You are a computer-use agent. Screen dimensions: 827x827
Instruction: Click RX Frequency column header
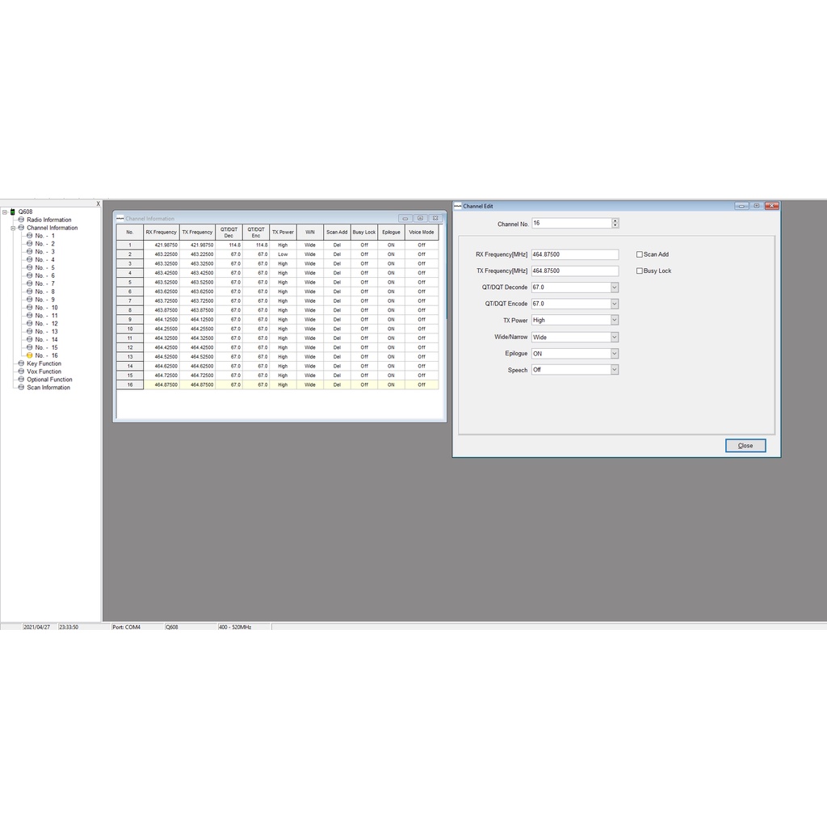click(162, 232)
